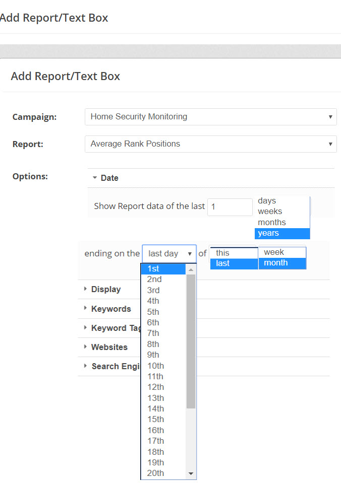The image size is (341, 483).
Task: Select 'month' in the week/month list
Action: [x=276, y=263]
